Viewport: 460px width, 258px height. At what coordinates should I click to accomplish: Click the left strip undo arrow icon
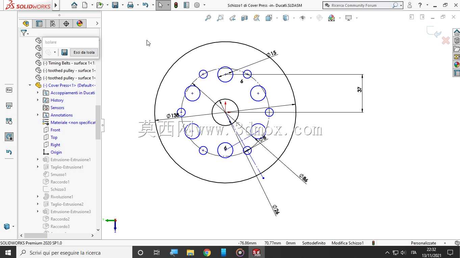point(9,152)
